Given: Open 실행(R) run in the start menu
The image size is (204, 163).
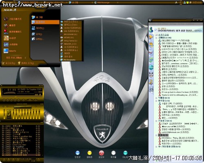Looking at the screenshot, I should [38, 39].
